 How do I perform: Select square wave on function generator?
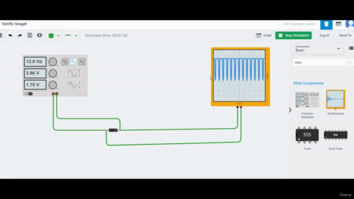click(x=65, y=61)
